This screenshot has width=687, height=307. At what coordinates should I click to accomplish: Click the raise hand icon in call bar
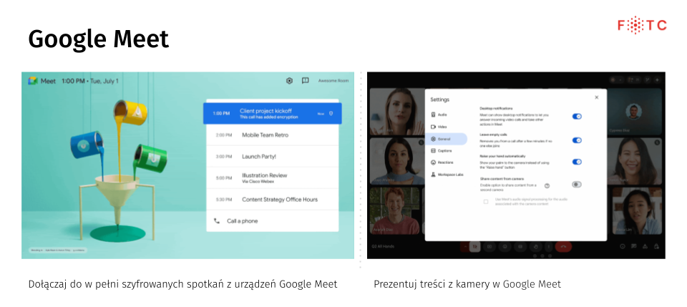[x=535, y=247]
